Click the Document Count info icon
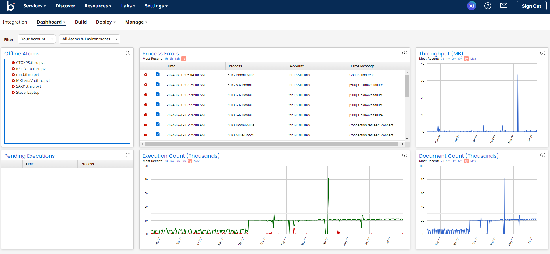Image resolution: width=550 pixels, height=254 pixels. pyautogui.click(x=543, y=155)
